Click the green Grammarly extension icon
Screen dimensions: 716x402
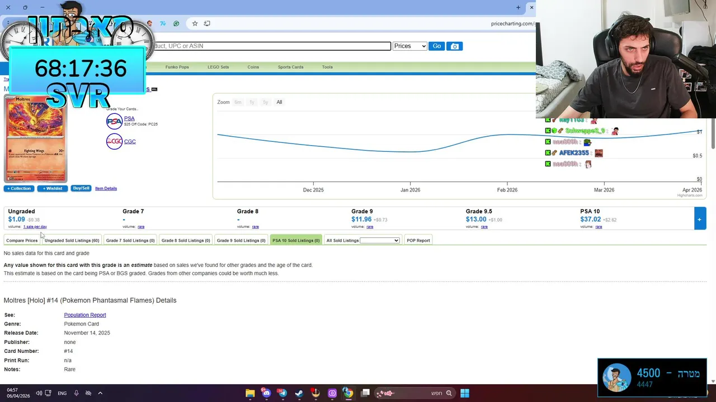pyautogui.click(x=176, y=23)
